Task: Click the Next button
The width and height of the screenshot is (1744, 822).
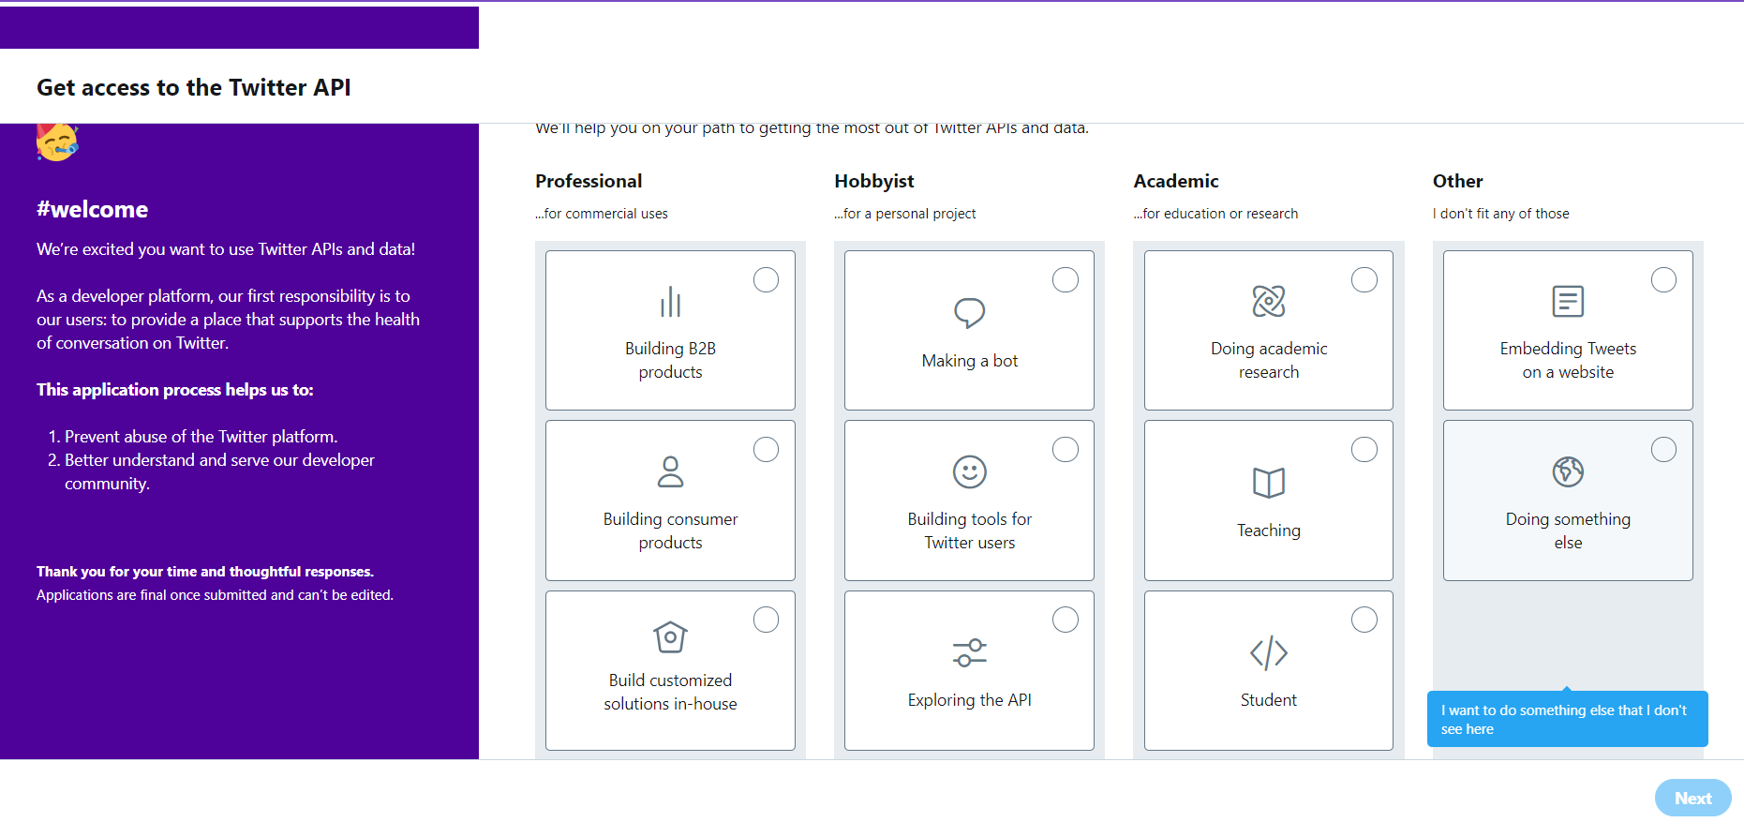Action: pos(1692,797)
